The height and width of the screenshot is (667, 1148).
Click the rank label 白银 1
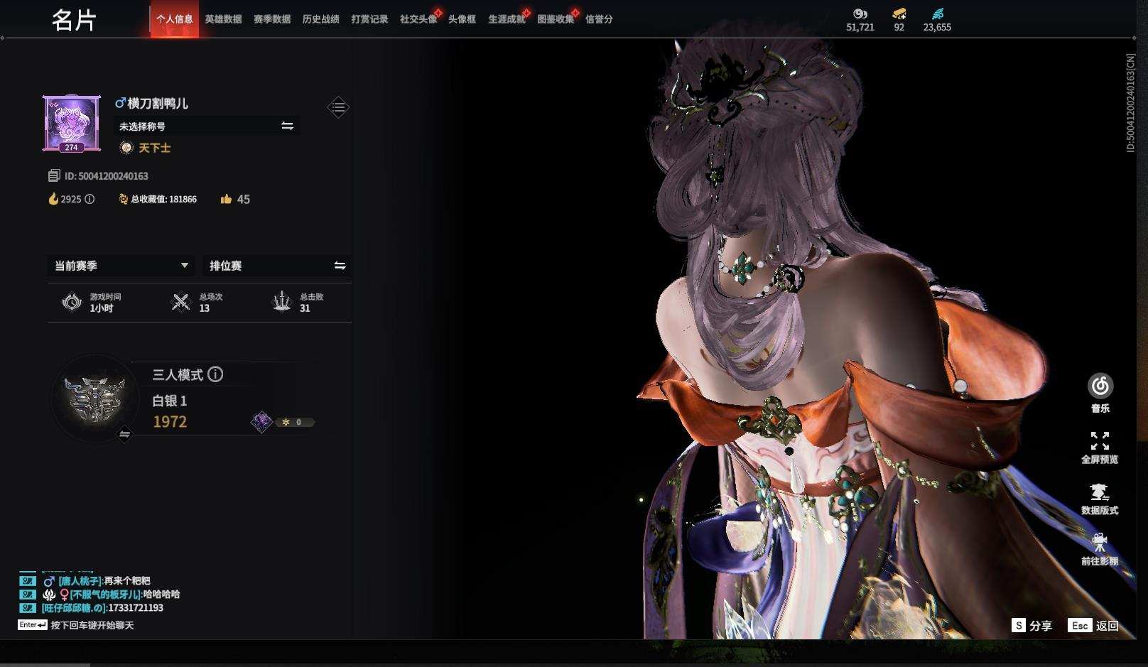170,401
